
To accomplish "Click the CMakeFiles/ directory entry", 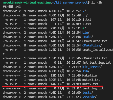I will tap(92, 45).
